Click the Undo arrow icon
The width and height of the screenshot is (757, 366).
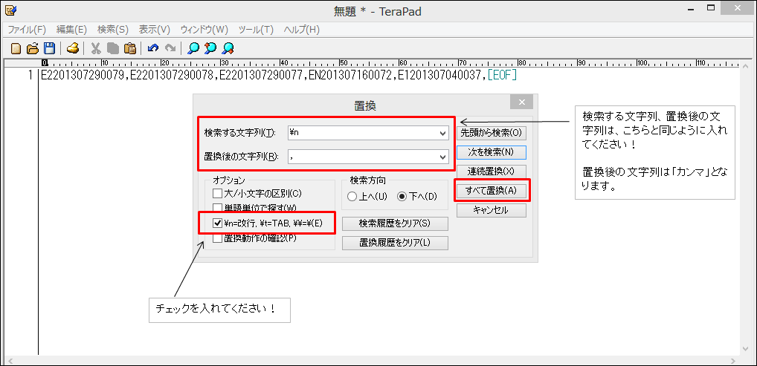click(x=152, y=48)
